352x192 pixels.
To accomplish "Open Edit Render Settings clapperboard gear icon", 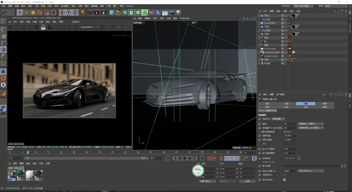I will 103,12.
